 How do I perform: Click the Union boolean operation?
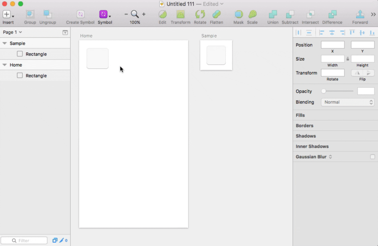[x=273, y=15]
